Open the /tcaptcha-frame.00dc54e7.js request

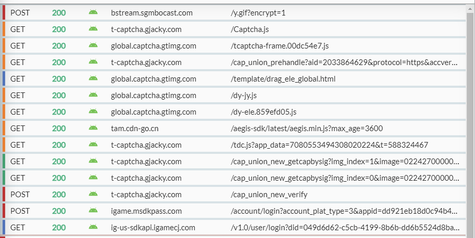pyautogui.click(x=279, y=46)
